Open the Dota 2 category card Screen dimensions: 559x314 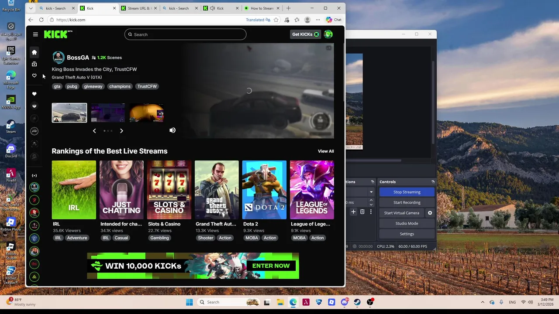pyautogui.click(x=264, y=190)
